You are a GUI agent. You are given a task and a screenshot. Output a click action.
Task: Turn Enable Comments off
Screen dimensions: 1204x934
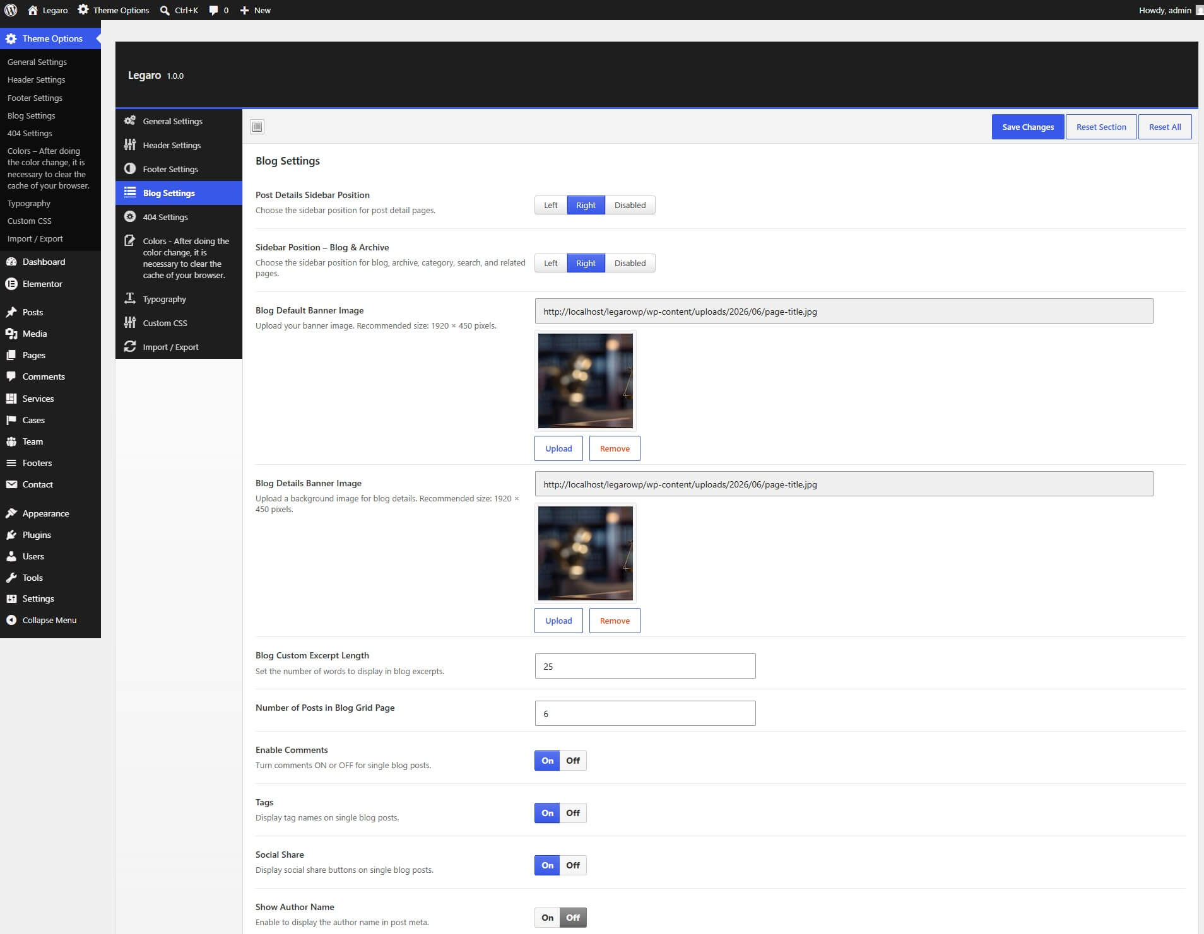point(573,761)
